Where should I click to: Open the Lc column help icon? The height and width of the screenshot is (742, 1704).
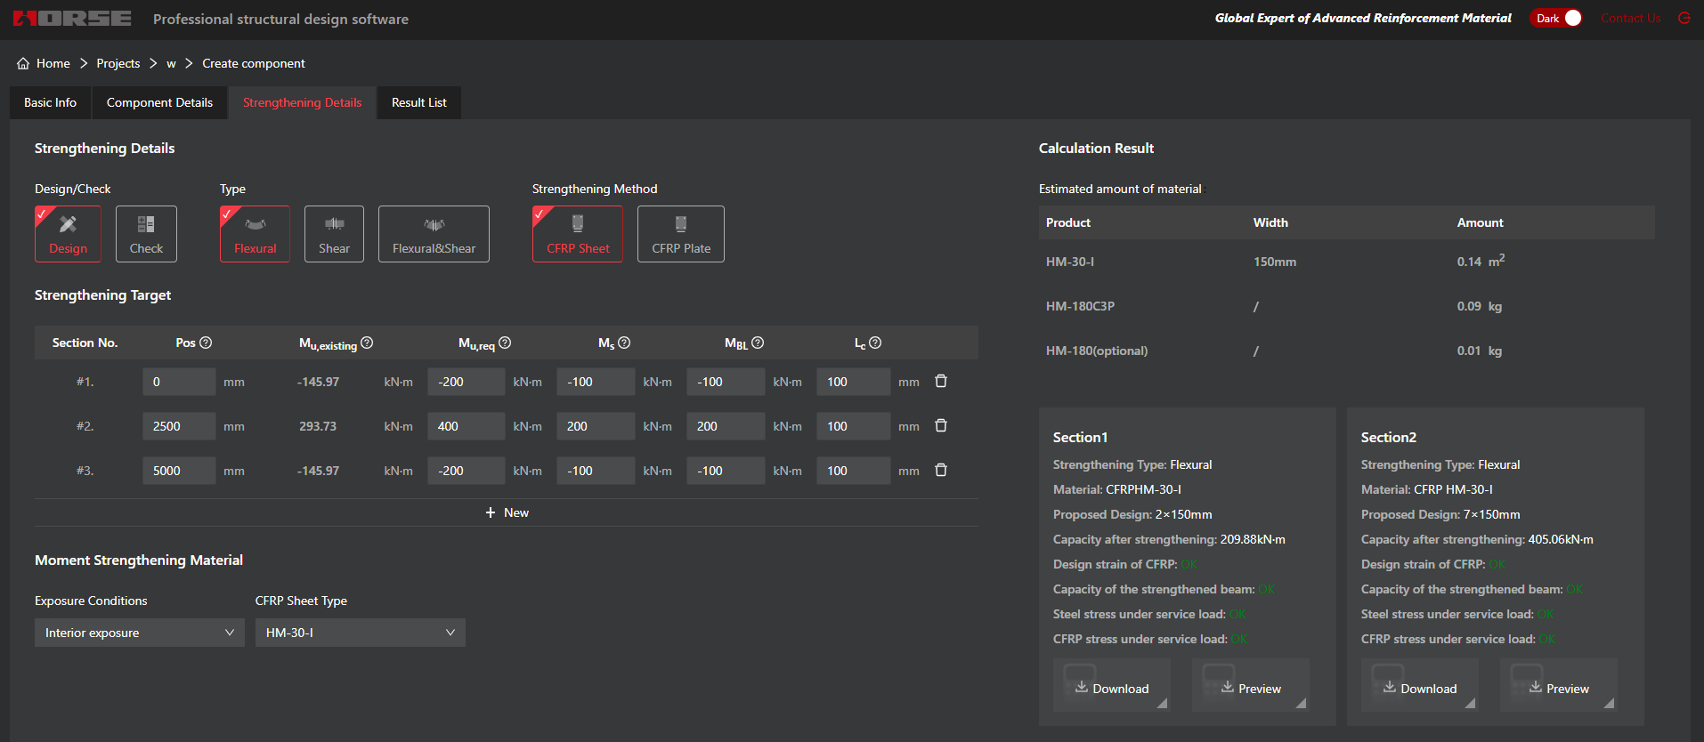point(875,343)
